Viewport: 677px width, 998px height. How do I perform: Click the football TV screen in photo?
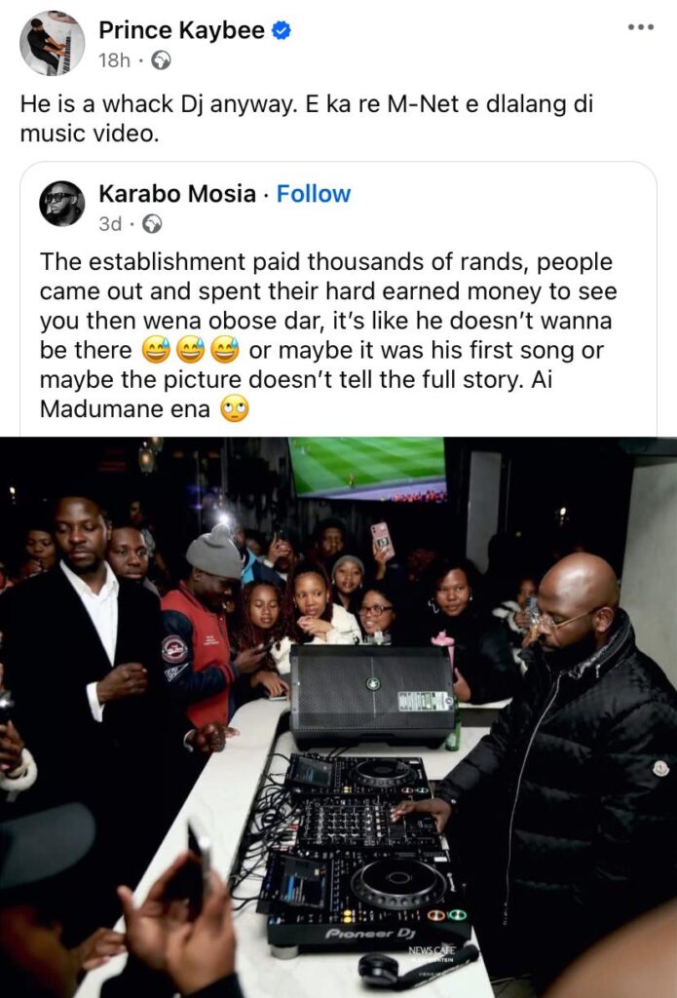367,469
